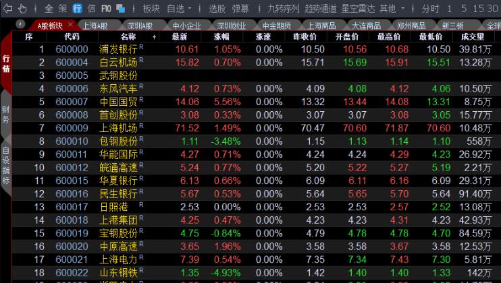Select the 财务 side tab
Viewport: 501px width, 283px height.
pyautogui.click(x=6, y=115)
